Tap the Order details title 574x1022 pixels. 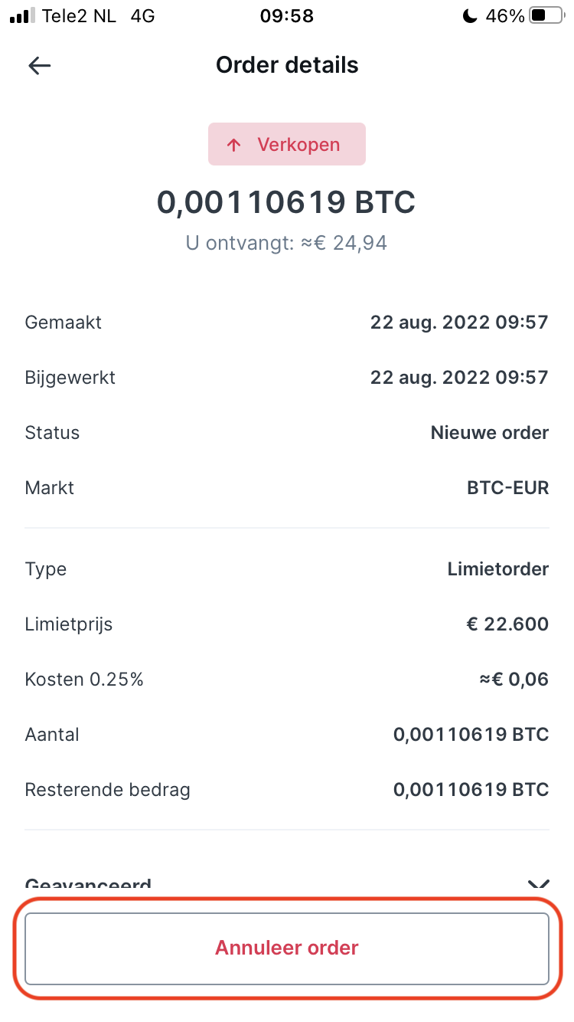click(x=287, y=65)
